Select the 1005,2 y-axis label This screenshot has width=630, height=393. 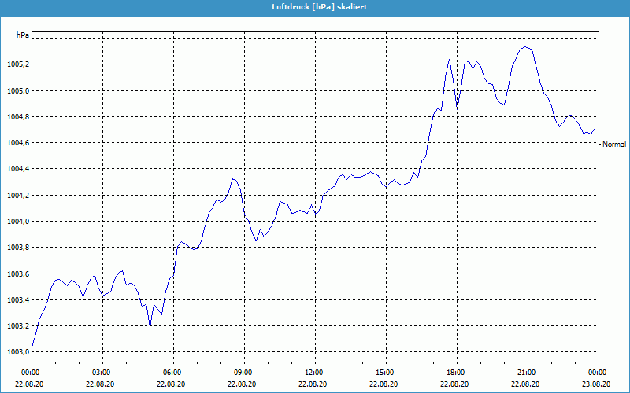coord(18,64)
